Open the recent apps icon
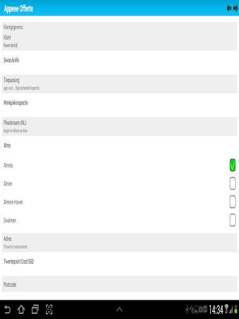The image size is (239, 319). pyautogui.click(x=35, y=310)
